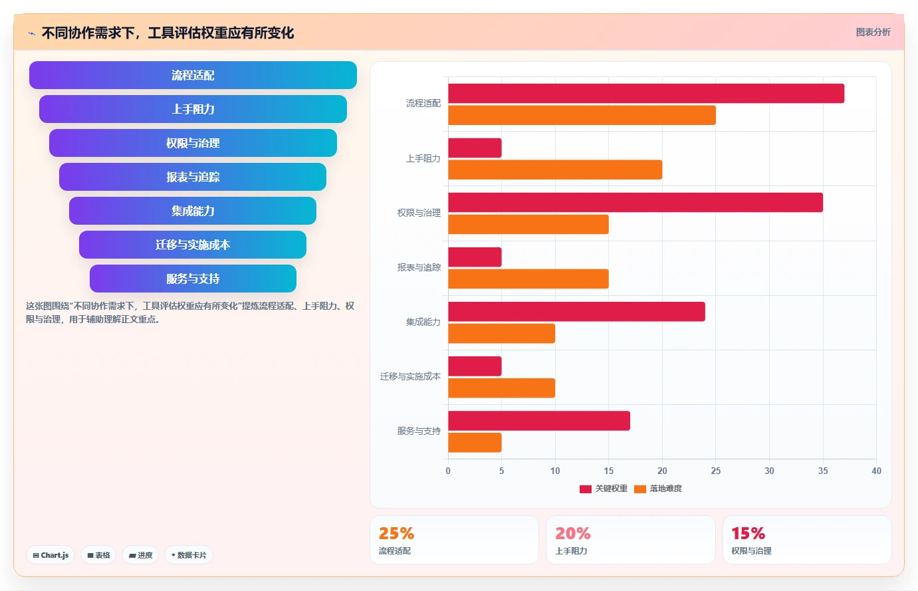The width and height of the screenshot is (918, 591).
Task: Click the Chart.js tag chip
Action: pyautogui.click(x=51, y=555)
